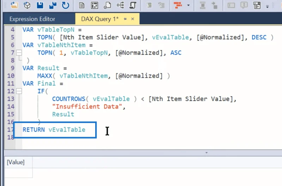Click the hierarchy diagram icon

(120, 5)
